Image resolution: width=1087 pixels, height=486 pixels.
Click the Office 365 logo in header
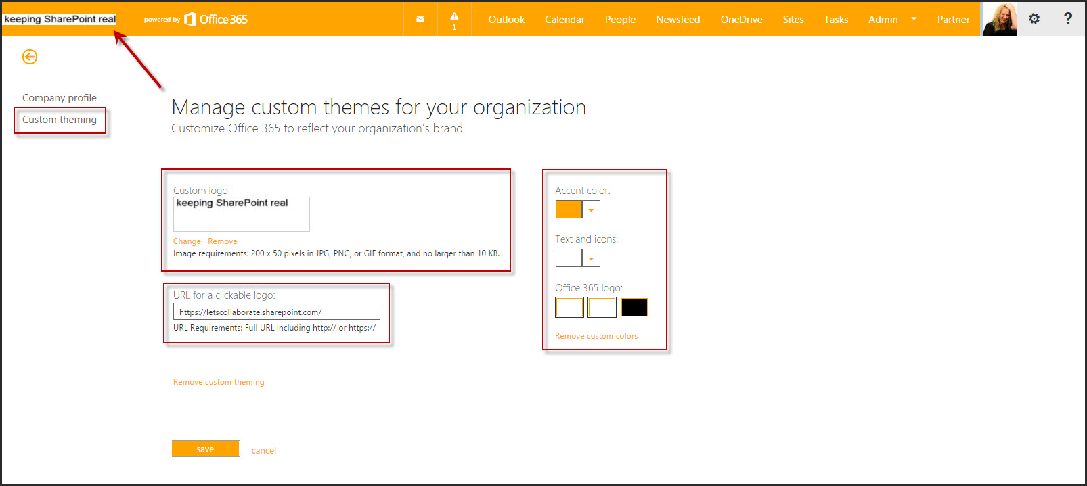click(216, 20)
